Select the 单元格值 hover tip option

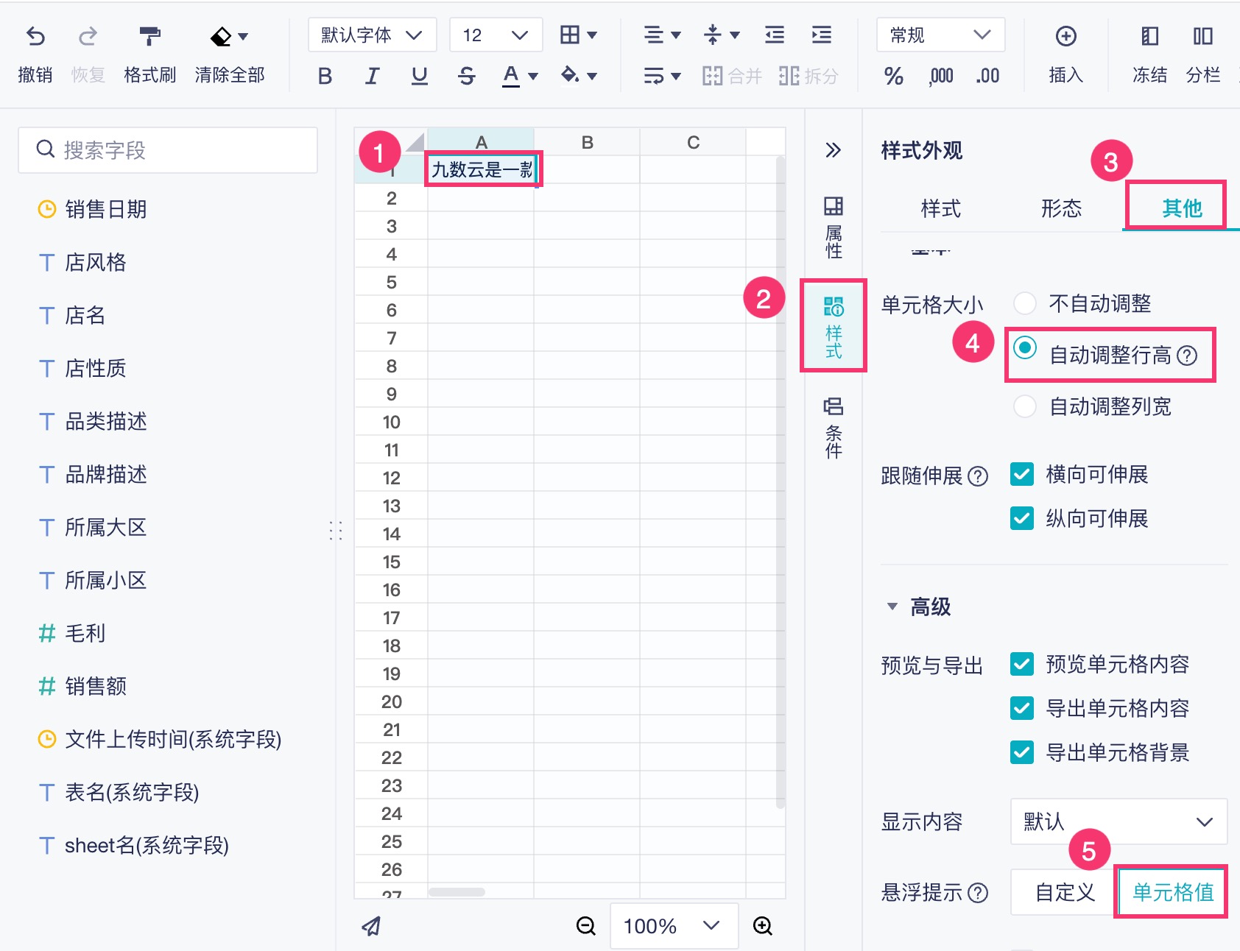point(1172,892)
